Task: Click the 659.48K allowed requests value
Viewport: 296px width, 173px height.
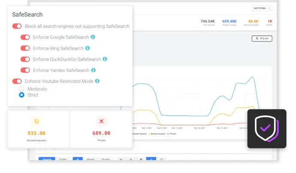Action: (x=230, y=21)
